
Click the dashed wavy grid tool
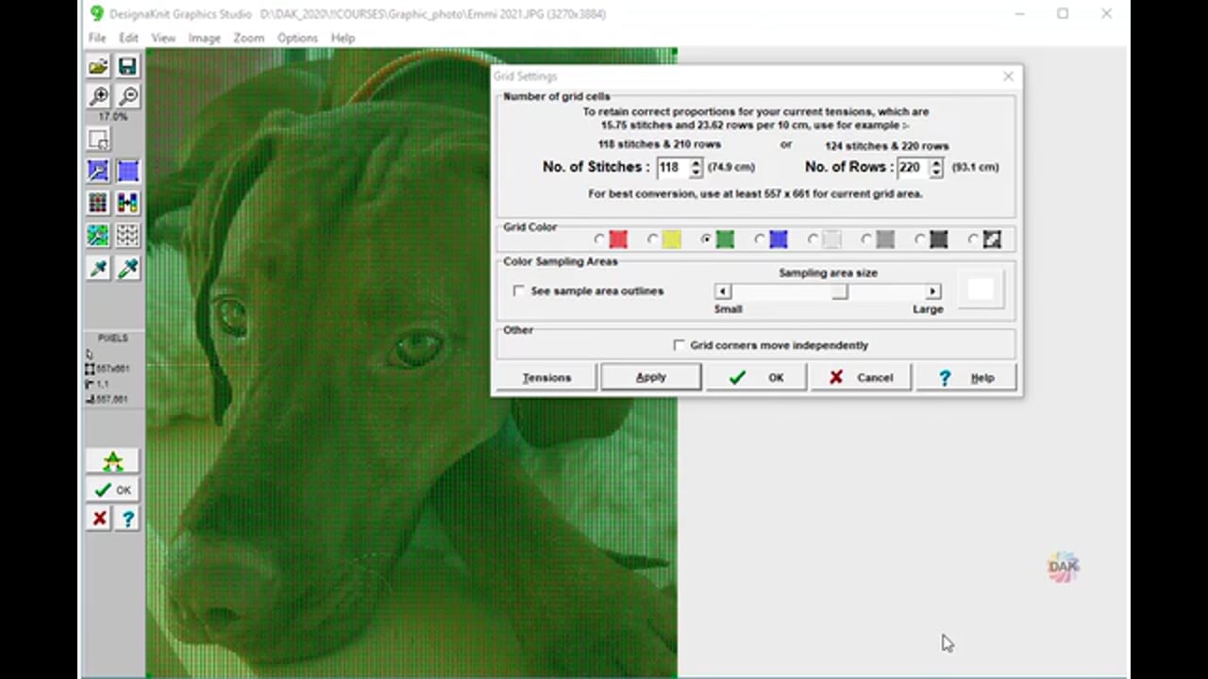click(127, 235)
